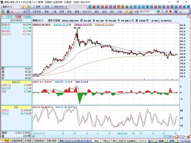Image resolution: width=191 pixels, height=143 pixels.
Task: Click the orange '特' toolbar icon
Action: click(x=118, y=7)
